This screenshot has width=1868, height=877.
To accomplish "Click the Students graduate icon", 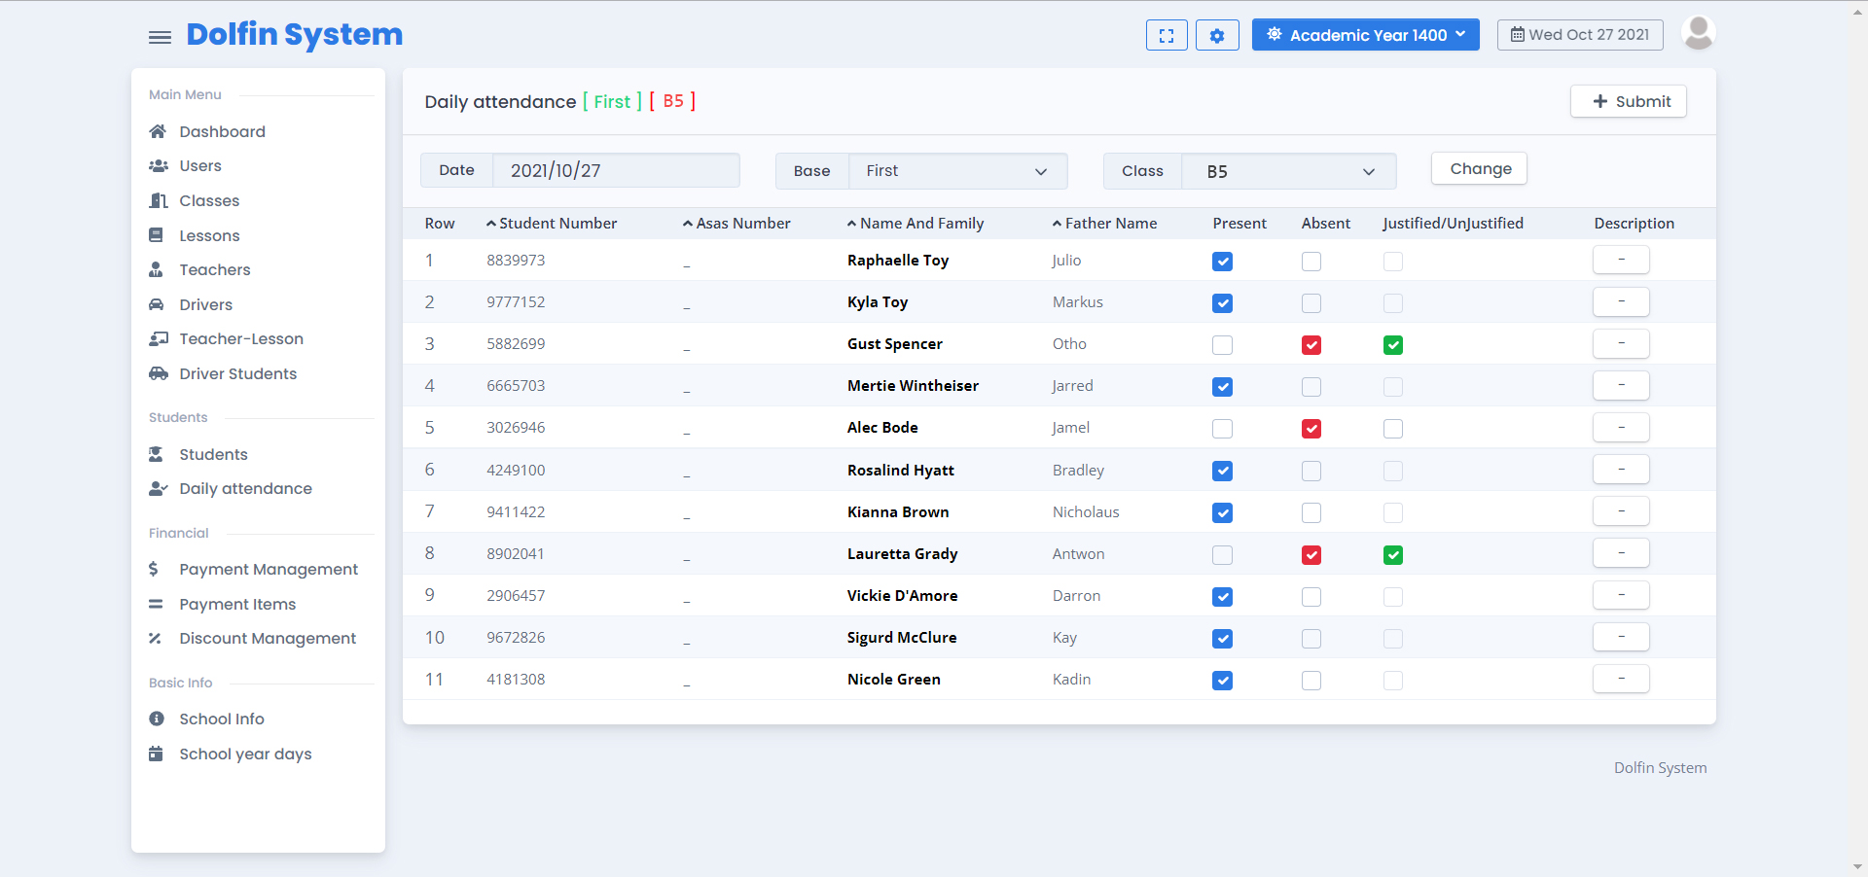I will point(156,454).
